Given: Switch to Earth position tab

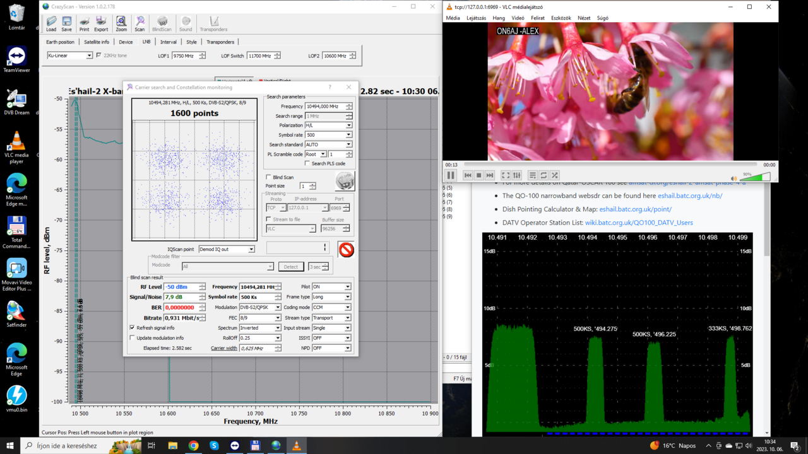Looking at the screenshot, I should (x=60, y=42).
